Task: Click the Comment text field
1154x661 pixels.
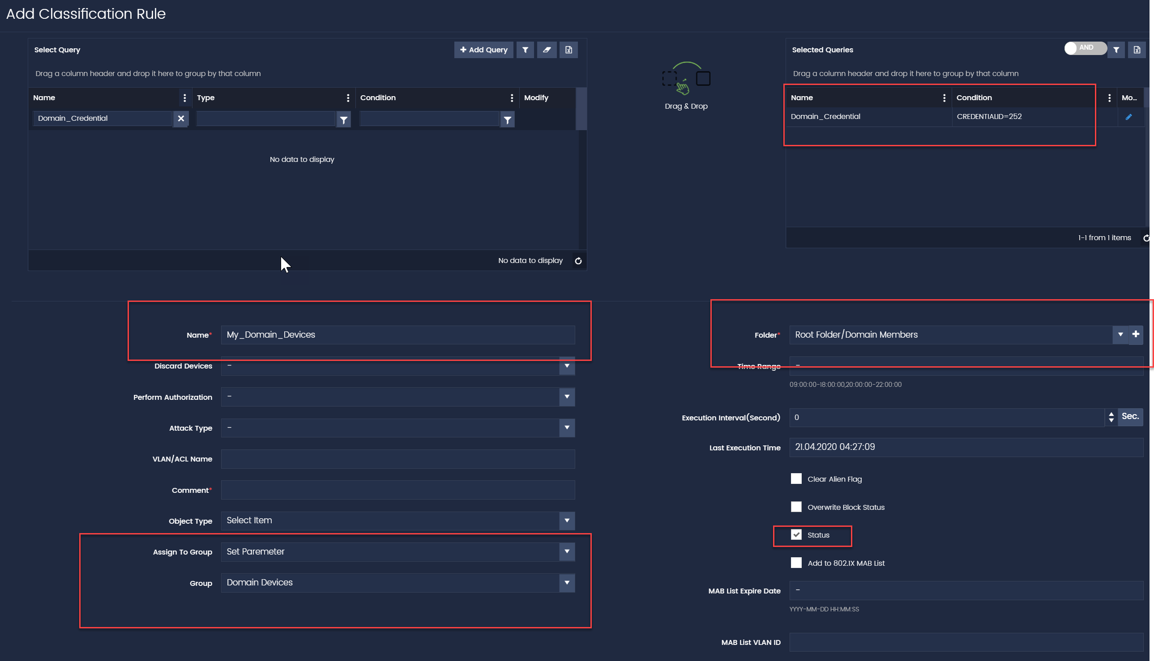Action: [398, 490]
